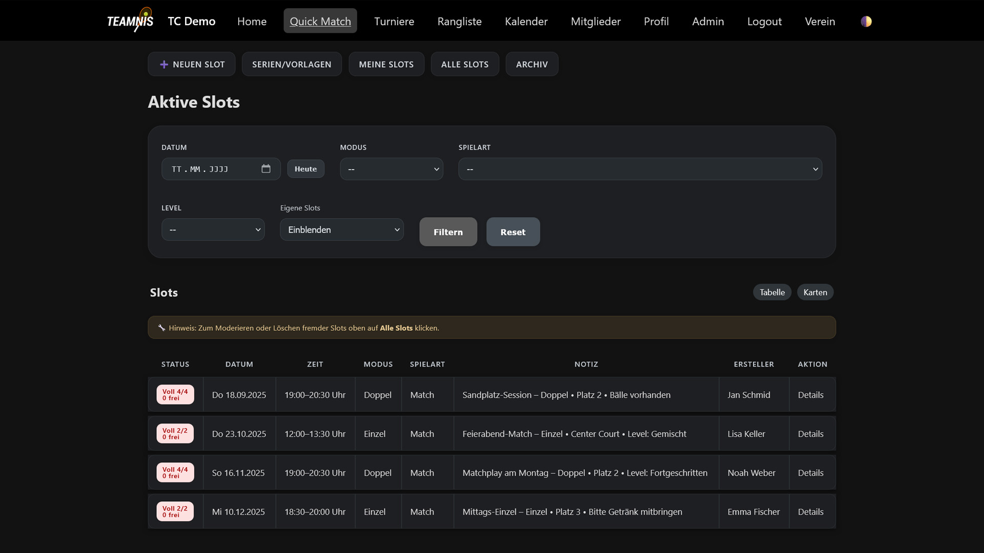The width and height of the screenshot is (984, 553).
Task: Expand the Spielart filter dropdown
Action: click(x=640, y=169)
